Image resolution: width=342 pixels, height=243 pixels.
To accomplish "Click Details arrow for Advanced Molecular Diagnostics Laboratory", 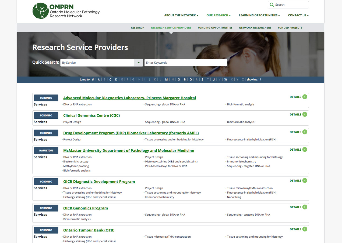I will [x=305, y=97].
